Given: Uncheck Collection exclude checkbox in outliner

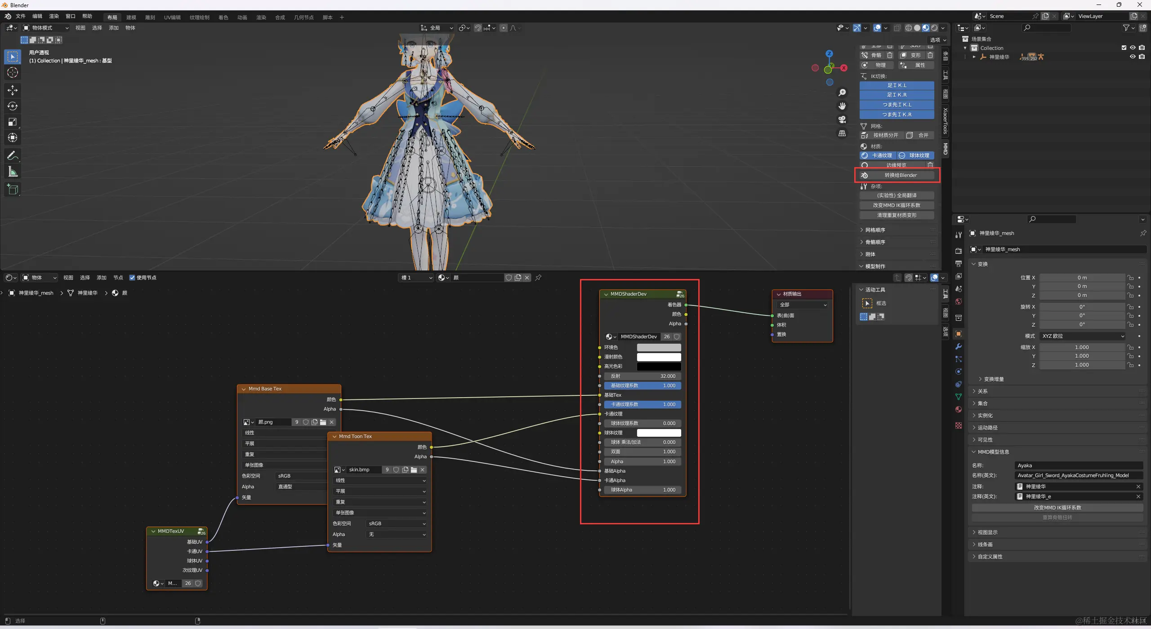Looking at the screenshot, I should coord(1124,48).
